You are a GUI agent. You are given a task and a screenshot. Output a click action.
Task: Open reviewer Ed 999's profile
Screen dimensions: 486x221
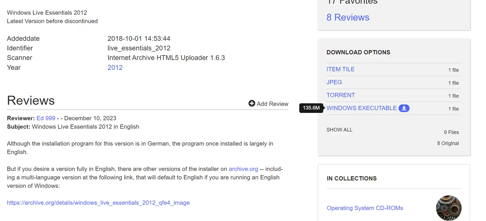click(x=46, y=118)
